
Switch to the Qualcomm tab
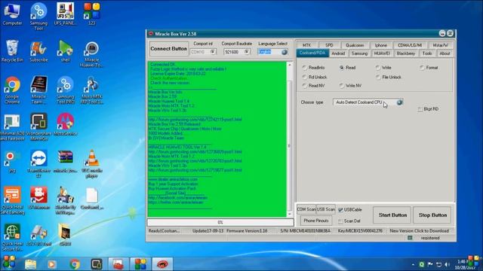point(355,45)
